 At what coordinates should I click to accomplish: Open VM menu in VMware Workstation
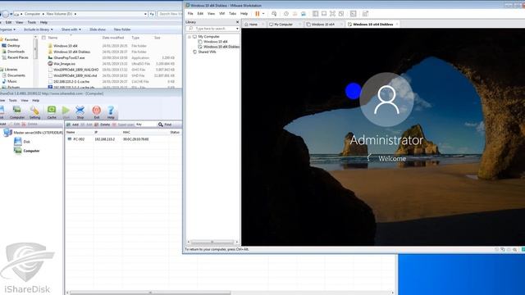pos(221,14)
